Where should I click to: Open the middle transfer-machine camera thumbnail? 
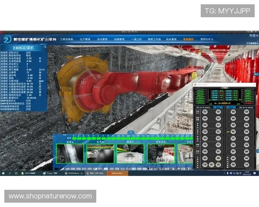(x=130, y=154)
